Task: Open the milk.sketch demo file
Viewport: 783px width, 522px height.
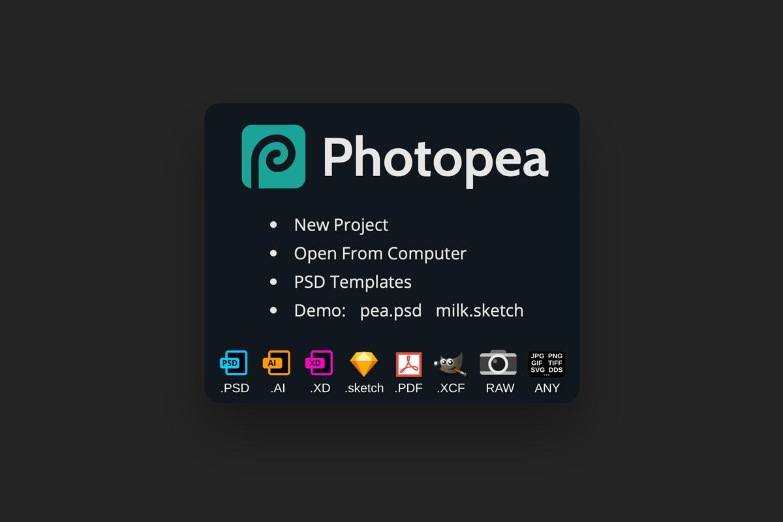Action: tap(480, 311)
